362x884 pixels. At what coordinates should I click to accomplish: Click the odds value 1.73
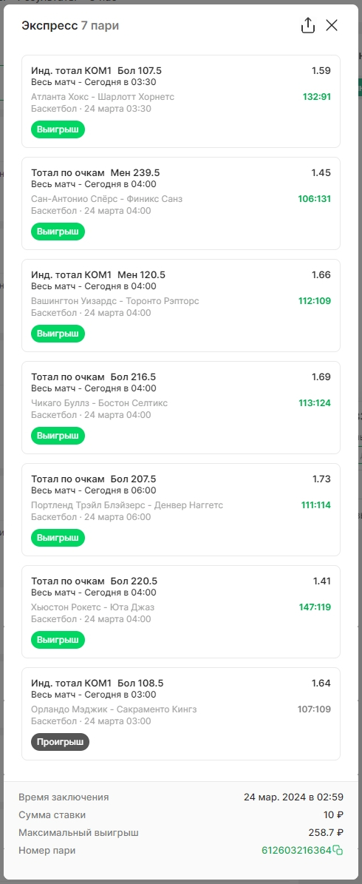tap(322, 479)
